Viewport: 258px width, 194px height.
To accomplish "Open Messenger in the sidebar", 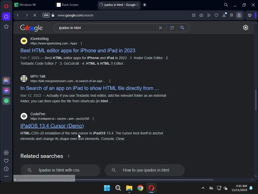I will click(6, 91).
